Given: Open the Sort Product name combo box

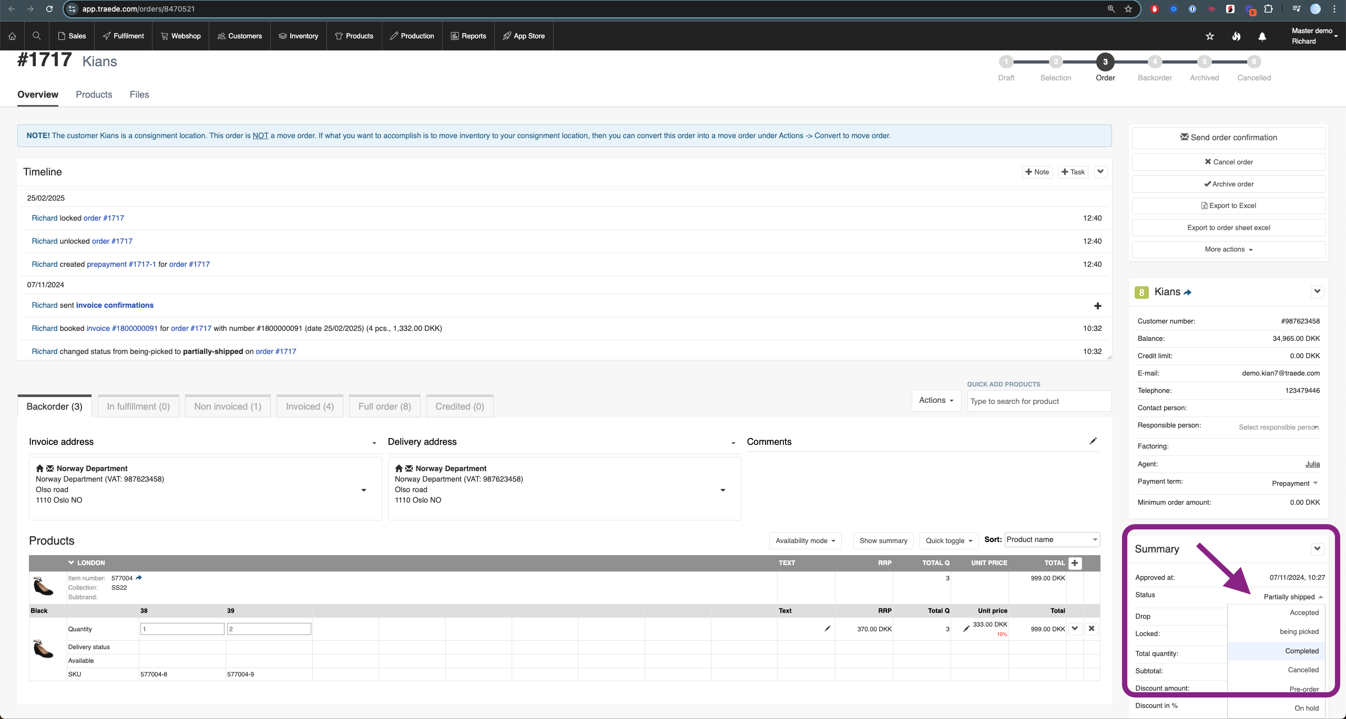Looking at the screenshot, I should pos(1052,539).
